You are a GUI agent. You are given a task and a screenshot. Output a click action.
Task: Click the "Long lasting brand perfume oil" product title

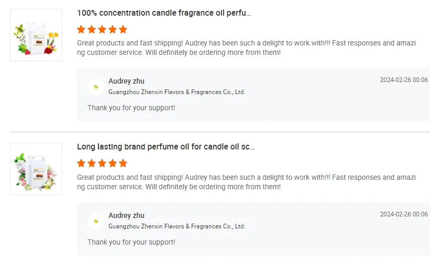(x=166, y=147)
